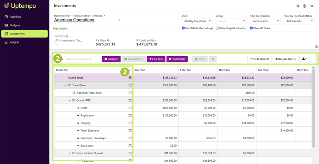The width and height of the screenshot is (319, 164).
Task: Sort by the Hierarchy column arrow
Action: [x=130, y=70]
